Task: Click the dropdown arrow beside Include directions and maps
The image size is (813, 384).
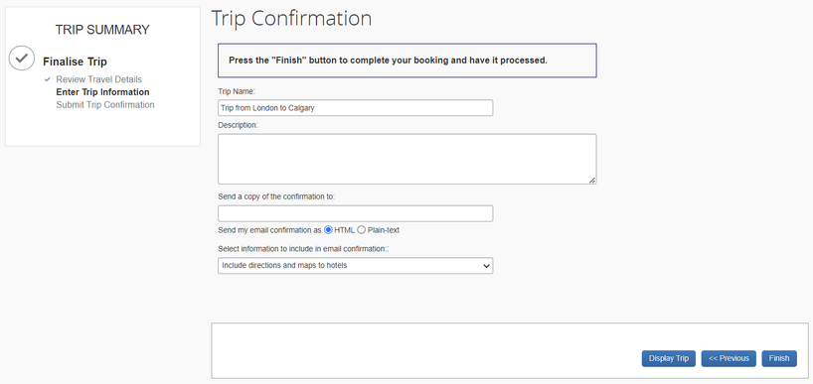Action: click(x=486, y=266)
